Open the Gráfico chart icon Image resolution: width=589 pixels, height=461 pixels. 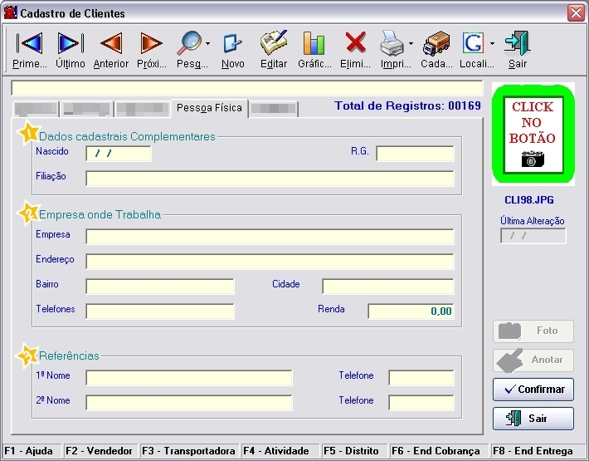[314, 49]
